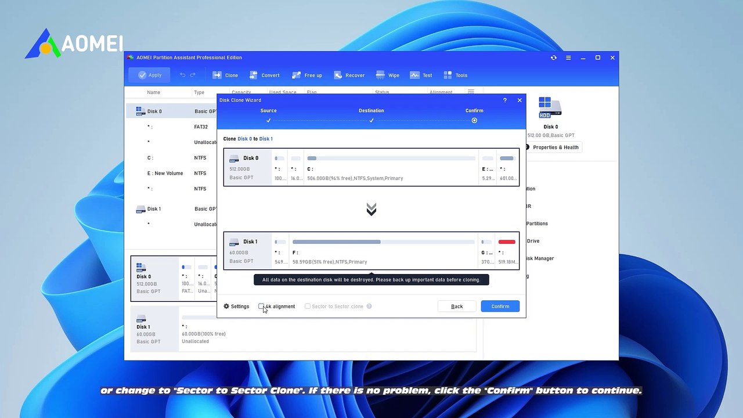Screen dimensions: 743x418
Task: Click the Disk 1 icon in wizard destination box
Action: pyautogui.click(x=234, y=242)
